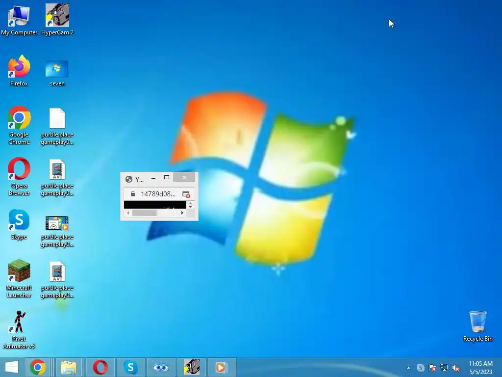502x377 pixels.
Task: Click the black page content in popup
Action: (155, 205)
